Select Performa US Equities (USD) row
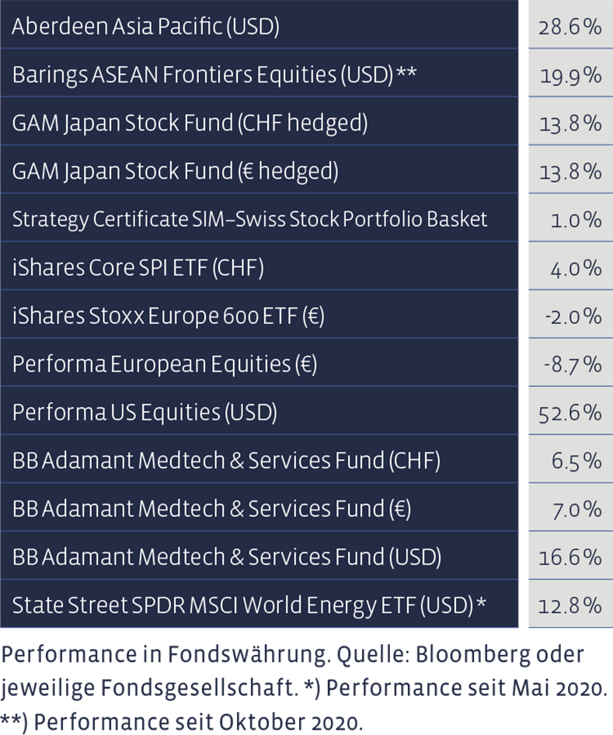Image resolution: width=613 pixels, height=735 pixels. pos(145,413)
